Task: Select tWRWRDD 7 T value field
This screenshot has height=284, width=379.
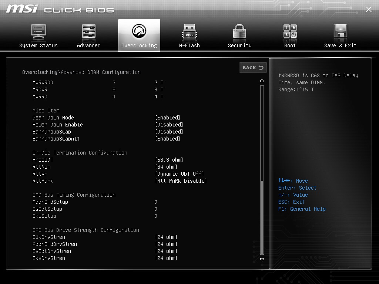Action: [159, 82]
